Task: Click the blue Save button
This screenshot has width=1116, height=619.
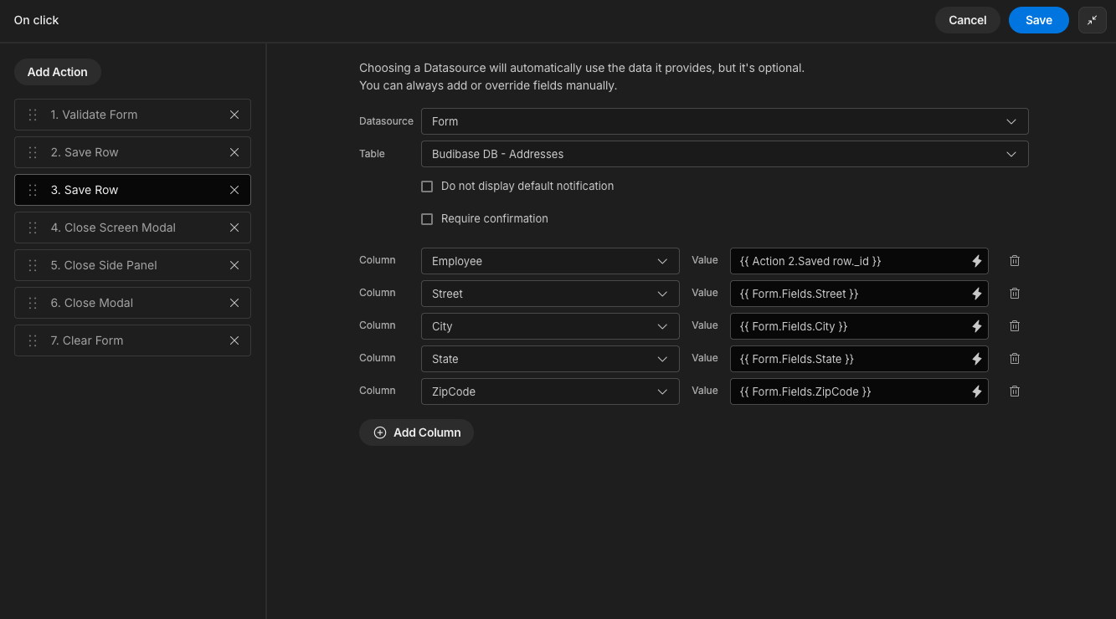Action: coord(1038,20)
